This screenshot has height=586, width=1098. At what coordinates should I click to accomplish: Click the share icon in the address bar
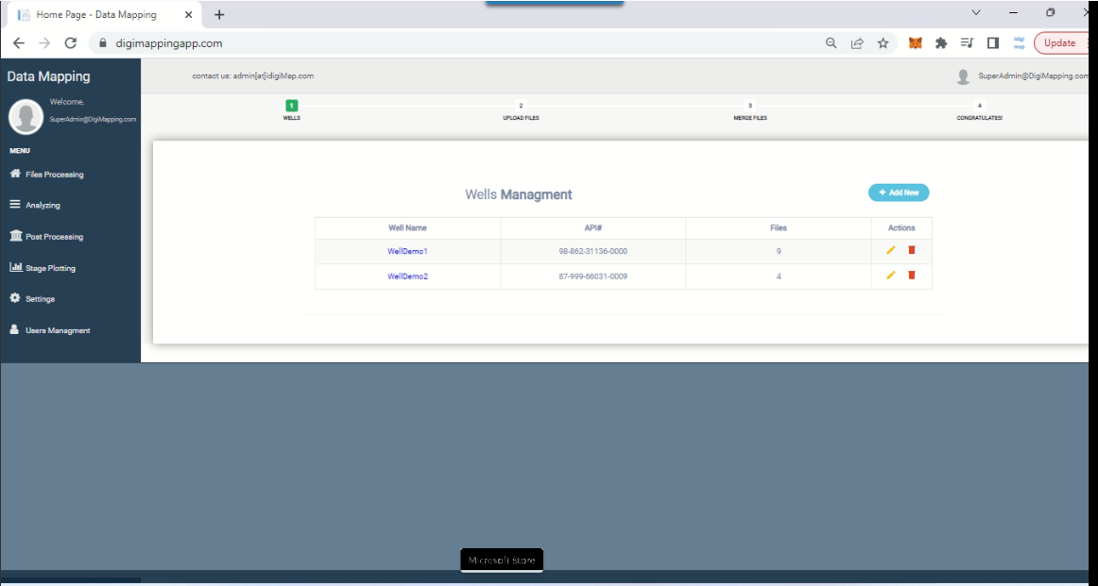point(857,43)
